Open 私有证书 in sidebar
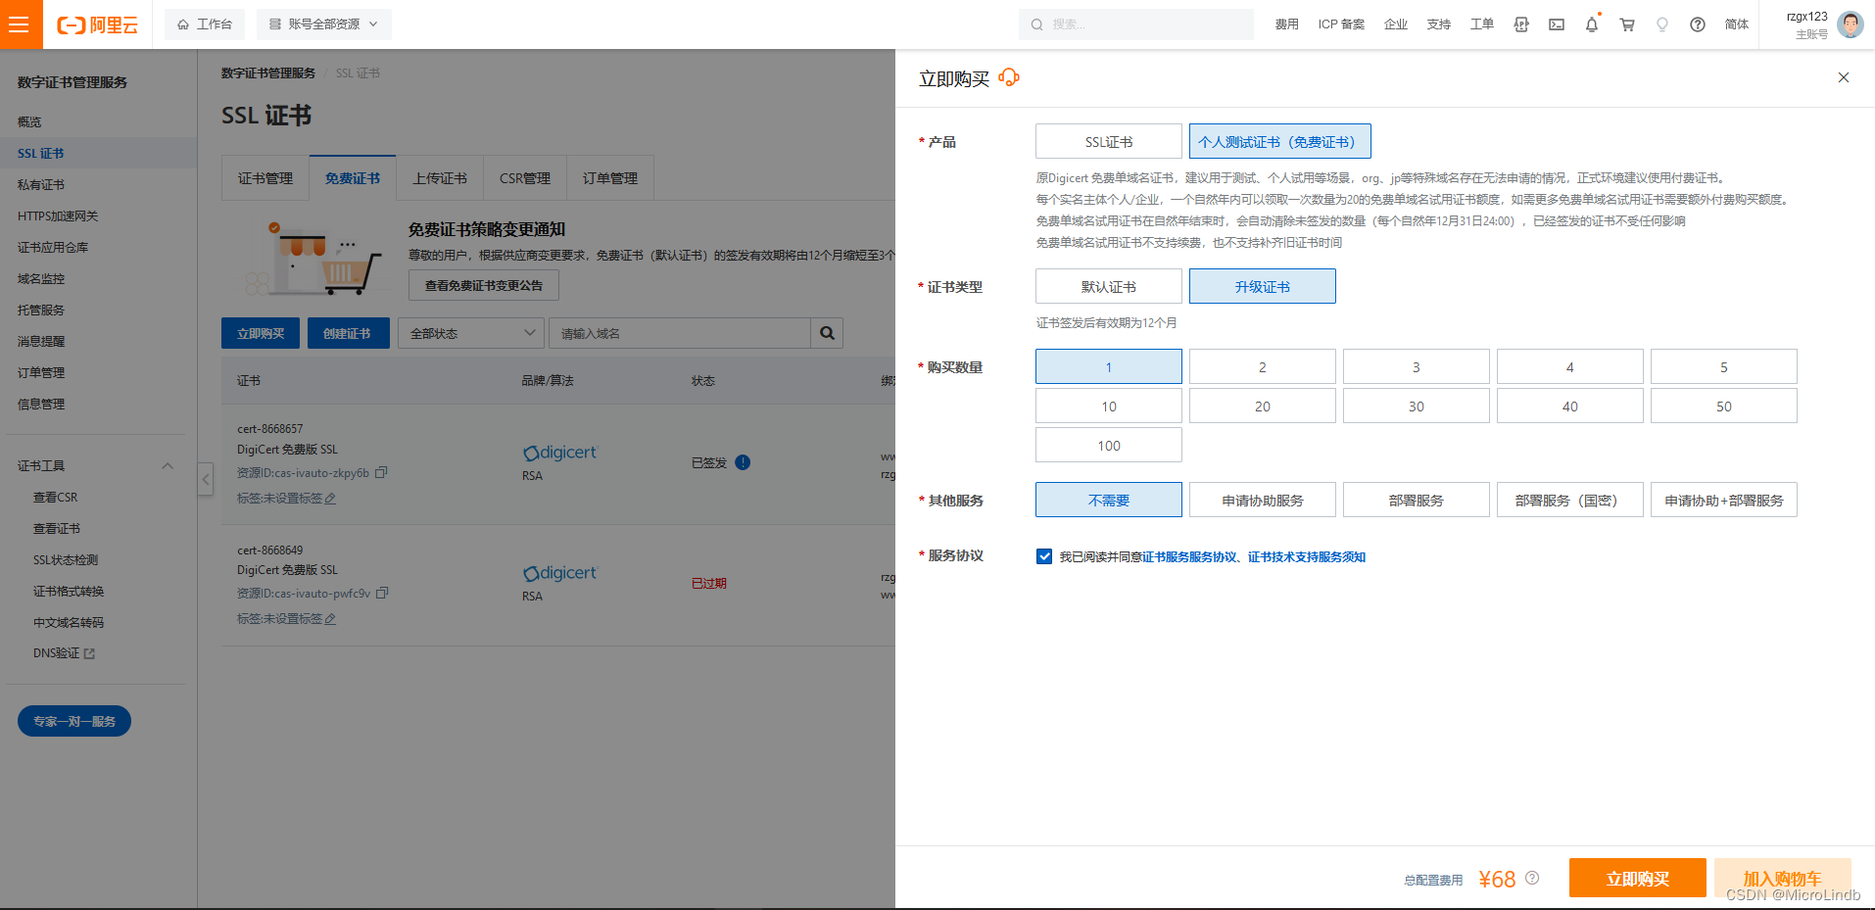This screenshot has height=910, width=1875. click(41, 184)
